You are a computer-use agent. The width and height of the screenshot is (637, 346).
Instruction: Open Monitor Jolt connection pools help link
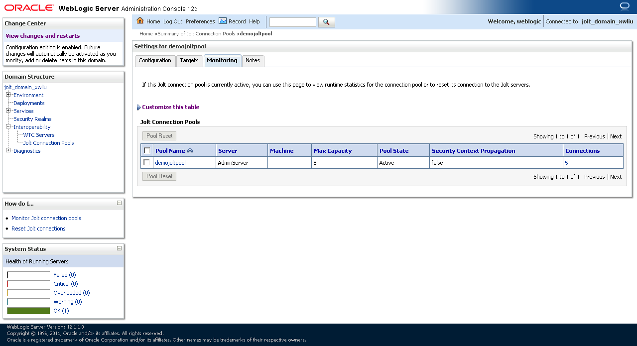[46, 218]
